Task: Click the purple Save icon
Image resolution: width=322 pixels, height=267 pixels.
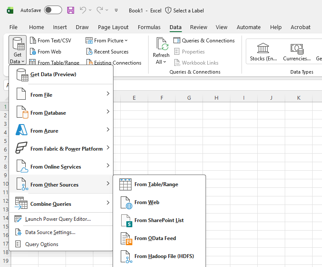Action: [71, 10]
